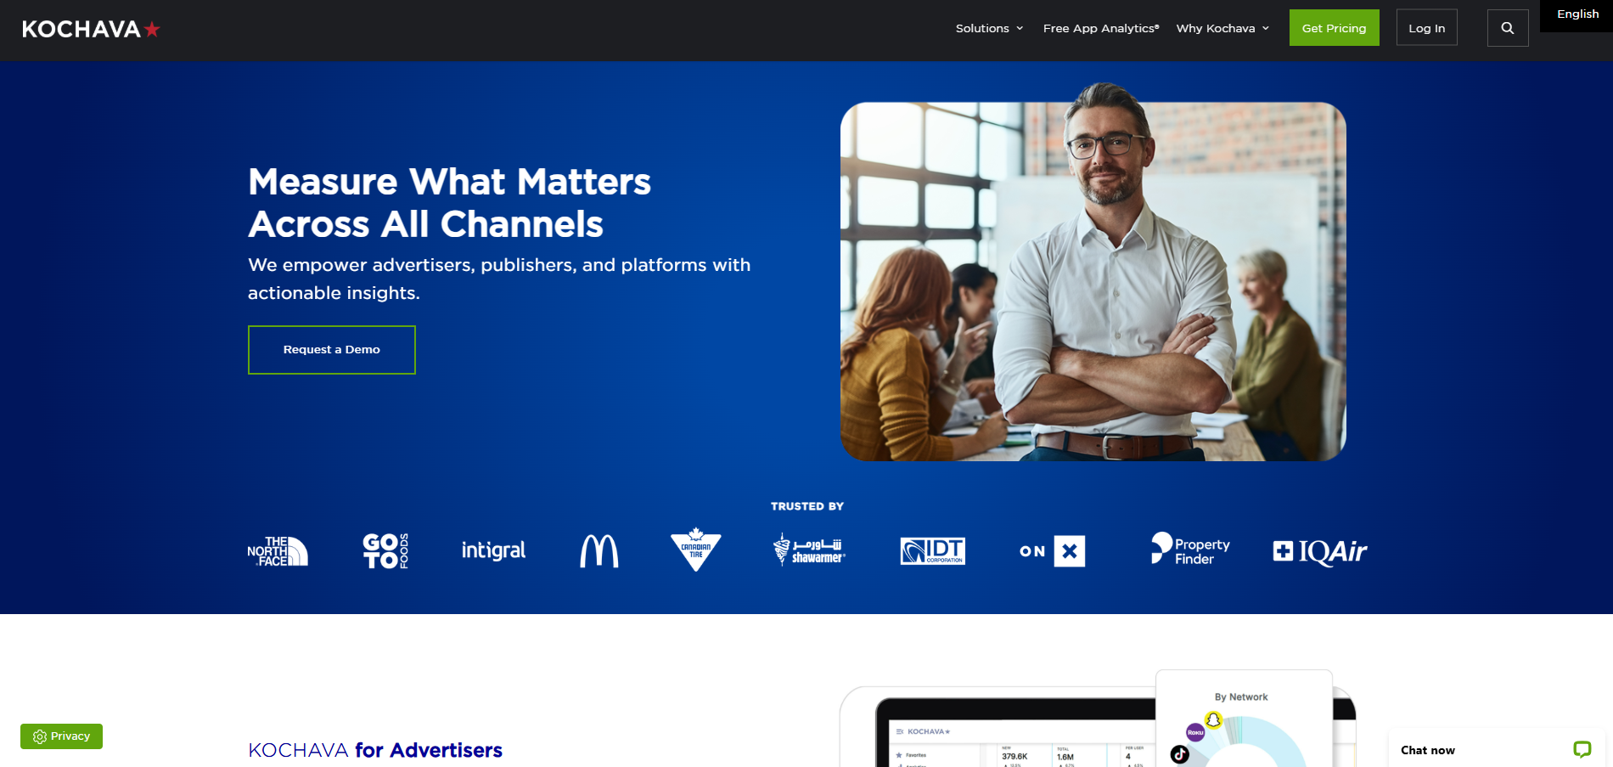The image size is (1613, 767).
Task: Open the Chat now widget
Action: pyautogui.click(x=1497, y=749)
